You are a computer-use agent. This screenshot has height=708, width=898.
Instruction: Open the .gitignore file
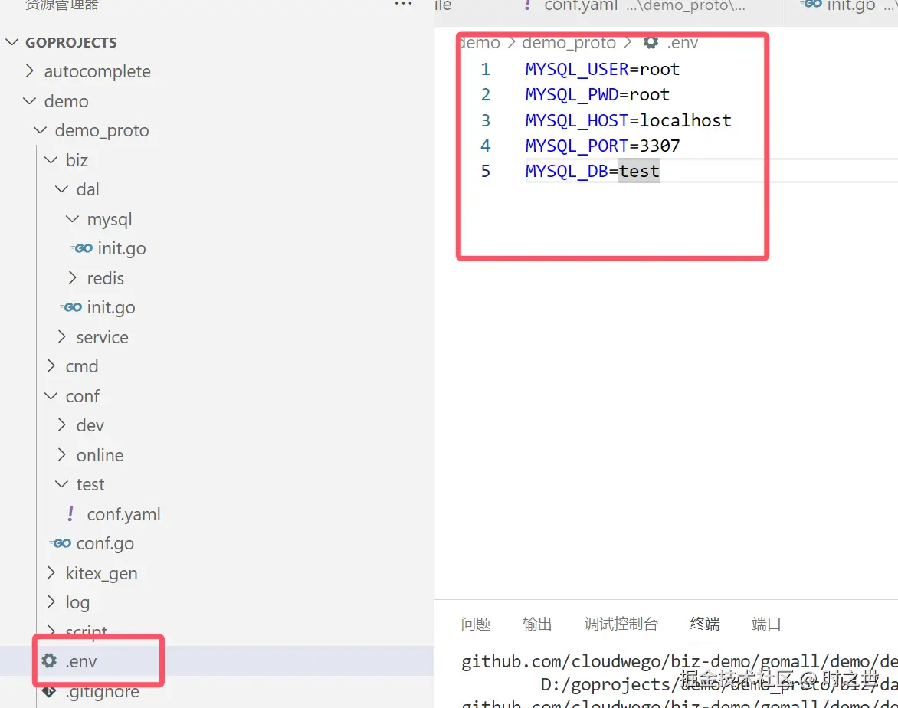click(x=103, y=691)
